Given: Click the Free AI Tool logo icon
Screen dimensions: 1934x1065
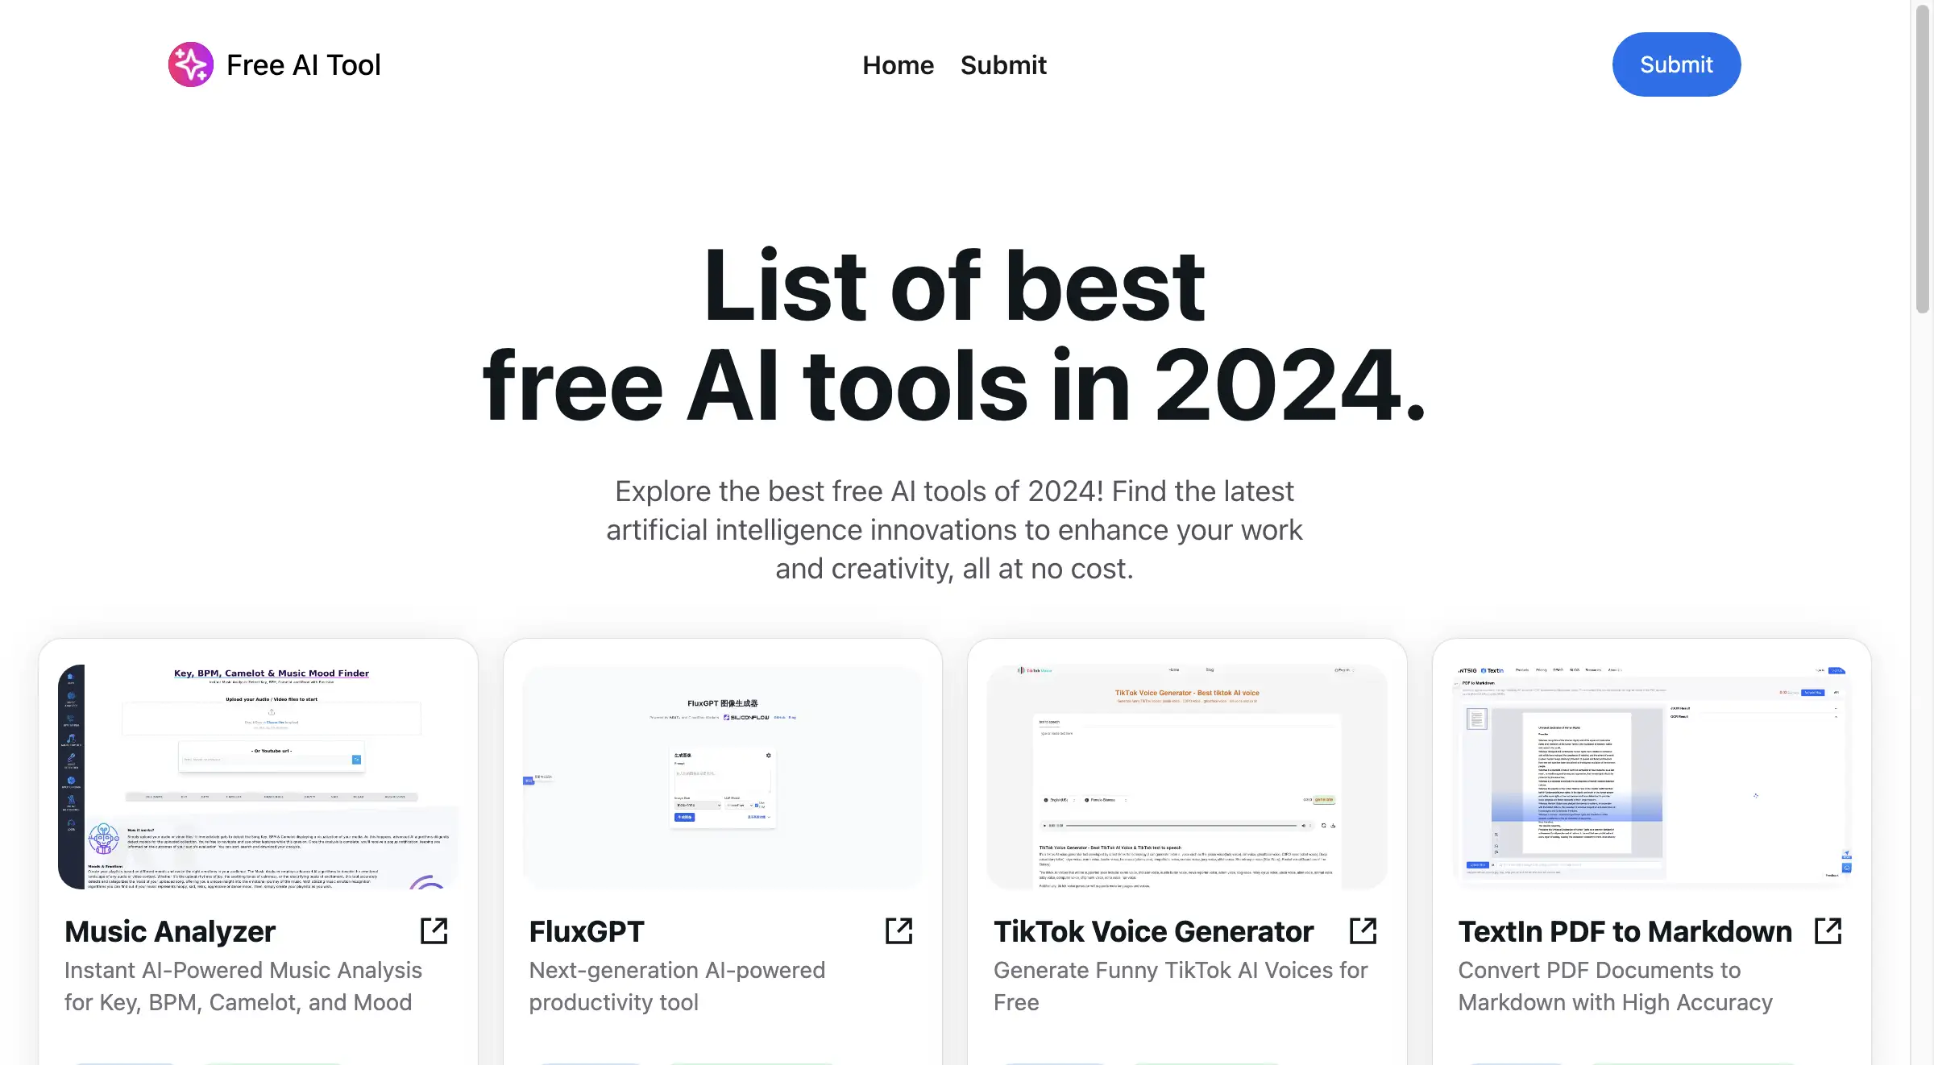Looking at the screenshot, I should [x=190, y=63].
